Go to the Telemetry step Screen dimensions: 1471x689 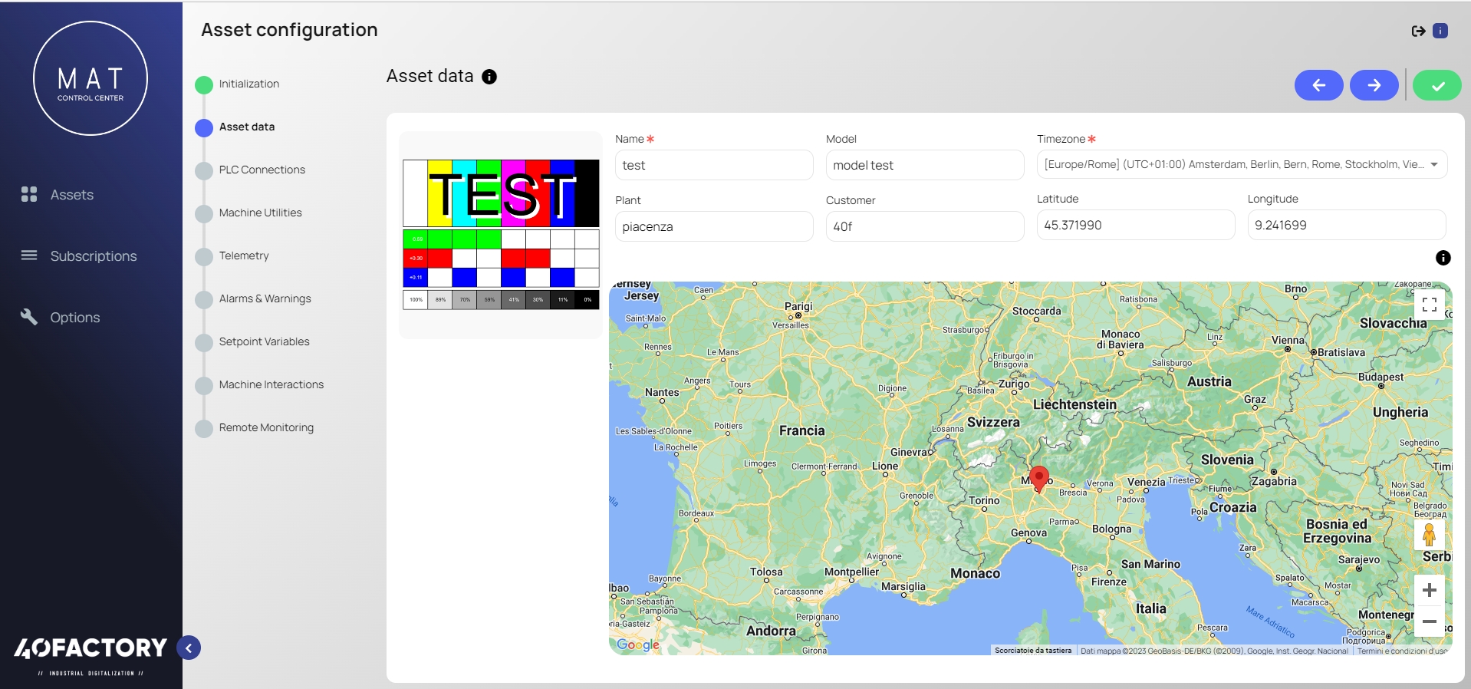tap(244, 255)
